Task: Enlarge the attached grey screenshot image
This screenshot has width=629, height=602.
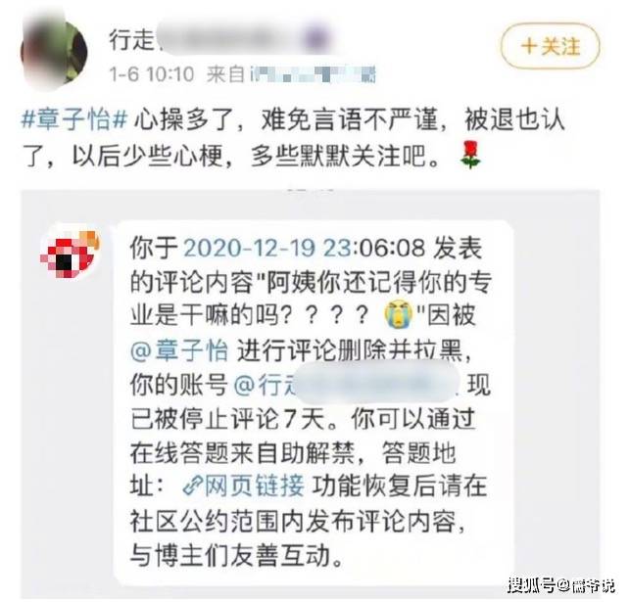Action: click(310, 394)
